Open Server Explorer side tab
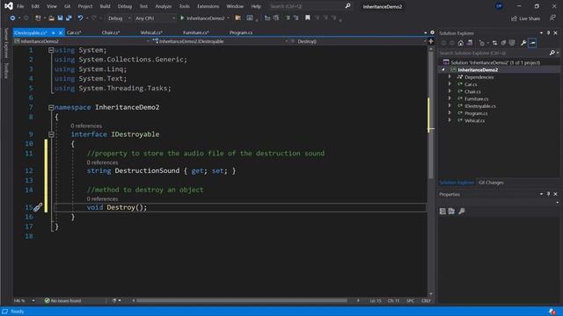Image resolution: width=563 pixels, height=316 pixels. coord(6,43)
